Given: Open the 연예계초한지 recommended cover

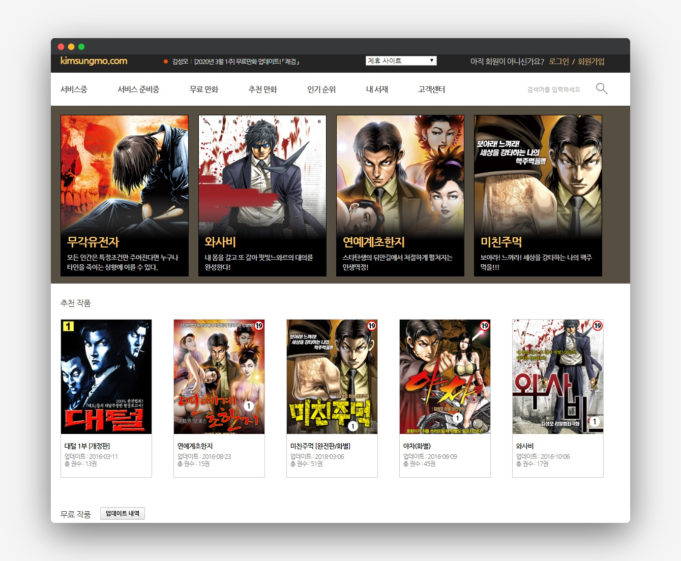Looking at the screenshot, I should [x=219, y=377].
